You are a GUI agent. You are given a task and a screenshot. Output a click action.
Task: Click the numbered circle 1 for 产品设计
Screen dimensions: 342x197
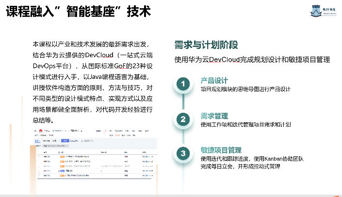click(x=183, y=84)
